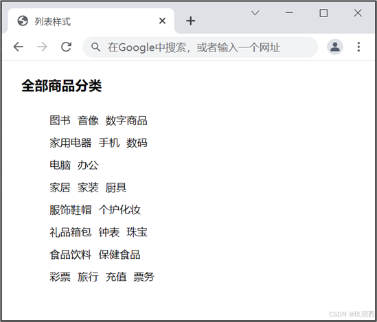Image resolution: width=377 pixels, height=322 pixels.
Task: Select 个护化妆 category
Action: pyautogui.click(x=119, y=210)
